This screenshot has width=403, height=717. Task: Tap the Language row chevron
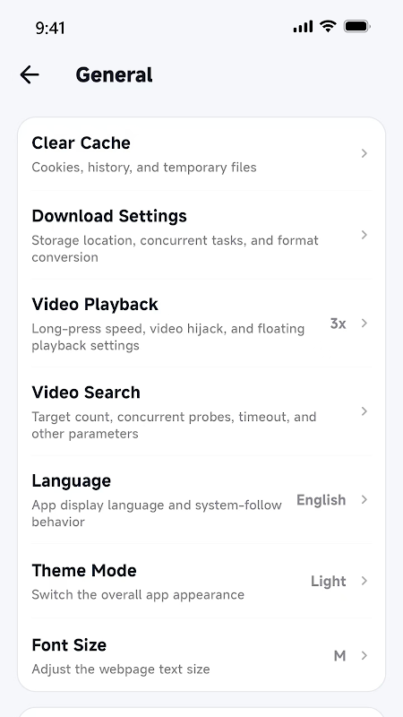click(x=364, y=500)
